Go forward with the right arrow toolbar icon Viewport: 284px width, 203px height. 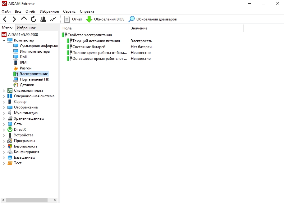14,19
